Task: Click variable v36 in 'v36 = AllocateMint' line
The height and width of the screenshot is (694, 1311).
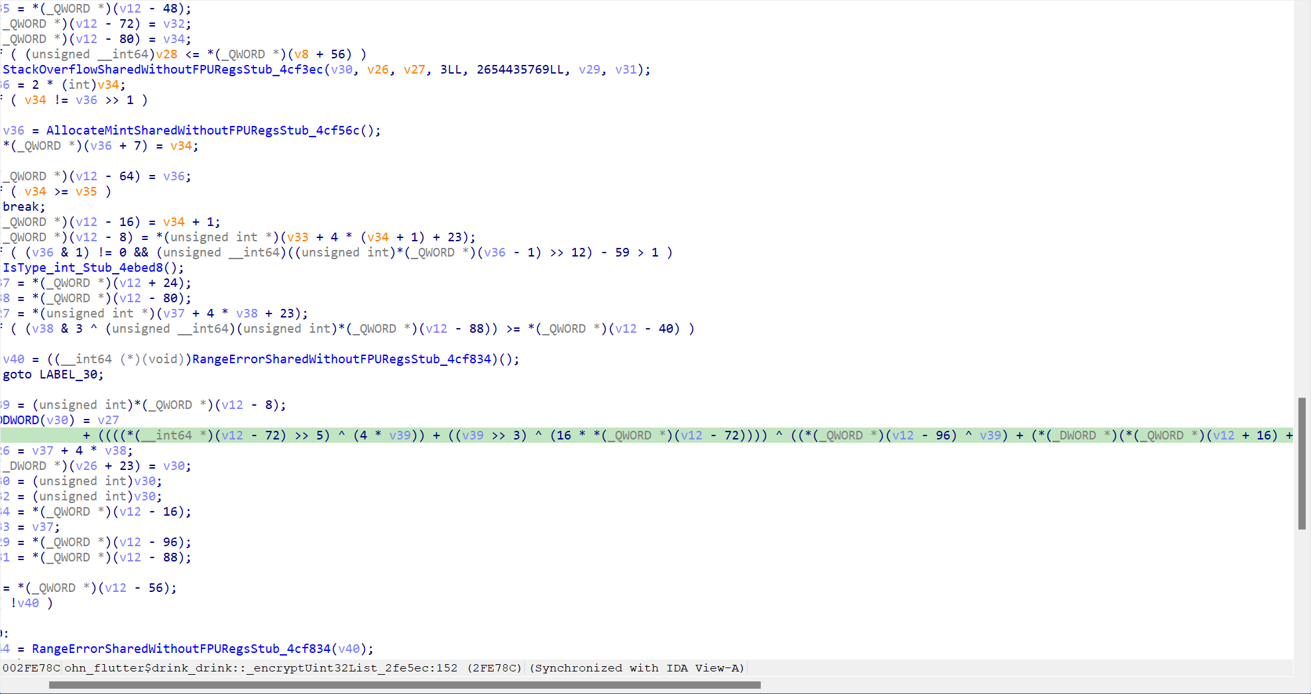Action: pyautogui.click(x=13, y=131)
